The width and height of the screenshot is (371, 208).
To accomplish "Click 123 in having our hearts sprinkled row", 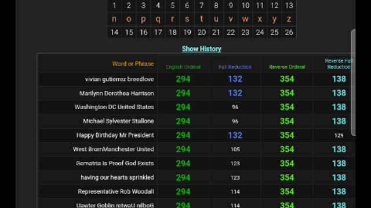I will (x=235, y=177).
